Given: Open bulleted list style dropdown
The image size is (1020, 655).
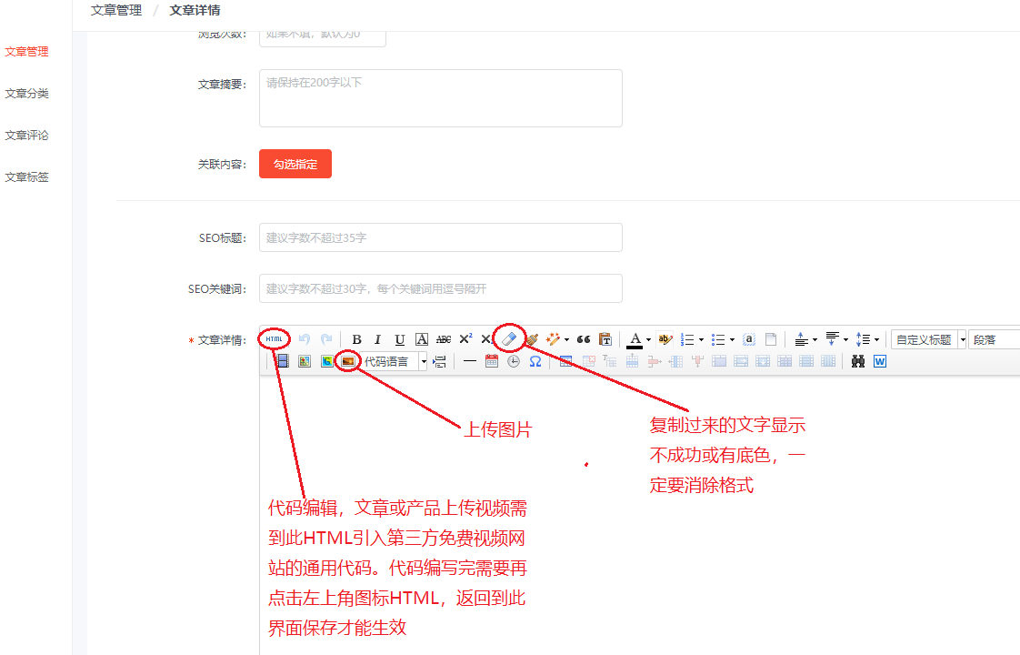Looking at the screenshot, I should [733, 340].
